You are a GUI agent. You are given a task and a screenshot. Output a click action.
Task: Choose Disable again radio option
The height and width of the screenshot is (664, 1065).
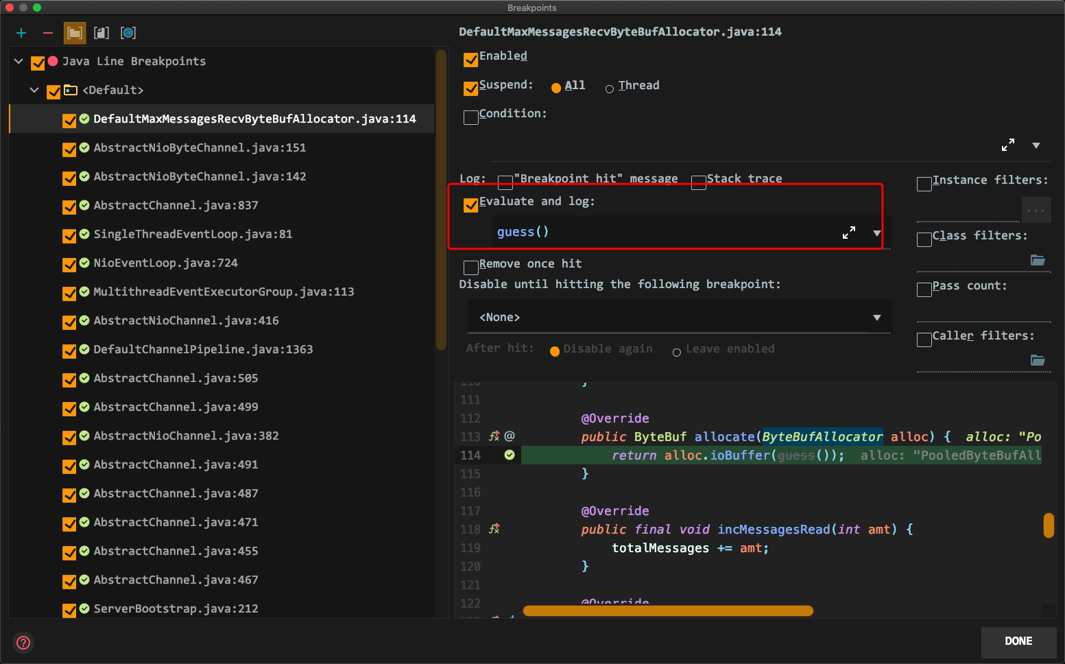[x=555, y=351]
